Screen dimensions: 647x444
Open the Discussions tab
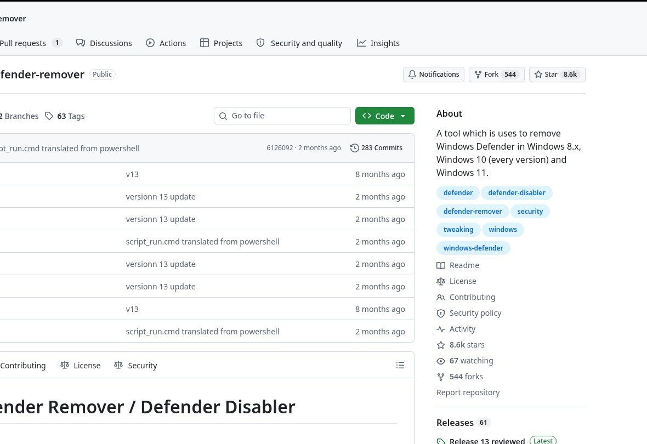pyautogui.click(x=104, y=43)
